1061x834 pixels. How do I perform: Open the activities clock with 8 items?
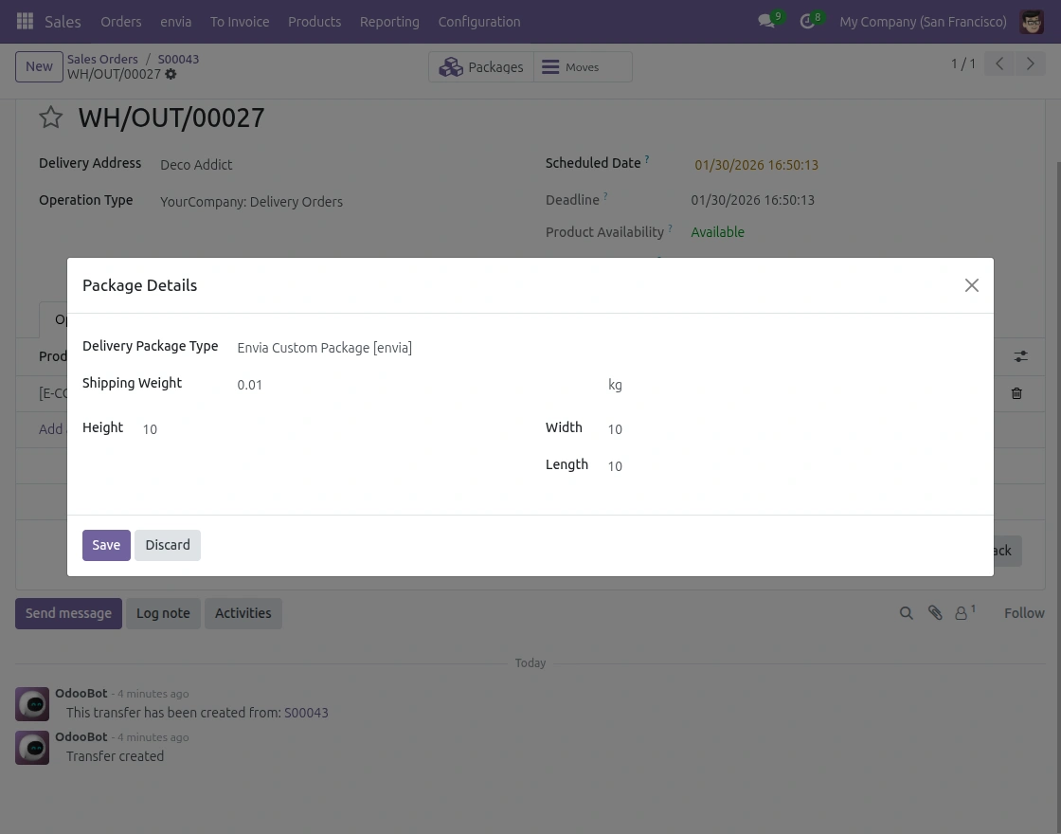pos(807,21)
